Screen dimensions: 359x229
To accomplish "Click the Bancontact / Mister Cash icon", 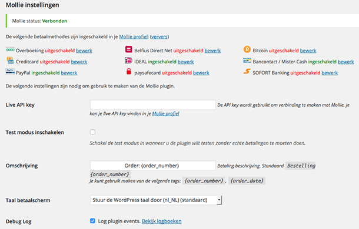I will pyautogui.click(x=247, y=60).
